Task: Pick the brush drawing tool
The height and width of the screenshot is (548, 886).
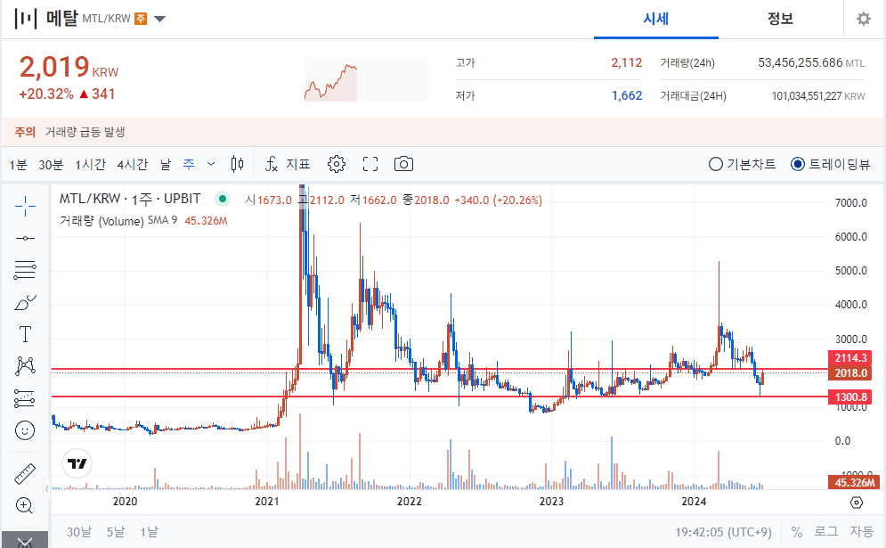Action: [x=25, y=302]
